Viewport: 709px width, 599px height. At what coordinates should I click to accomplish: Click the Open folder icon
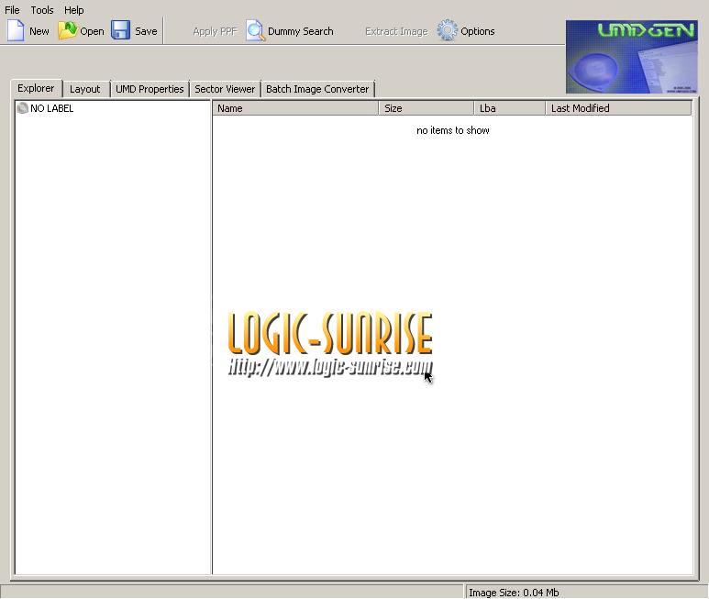[x=68, y=31]
